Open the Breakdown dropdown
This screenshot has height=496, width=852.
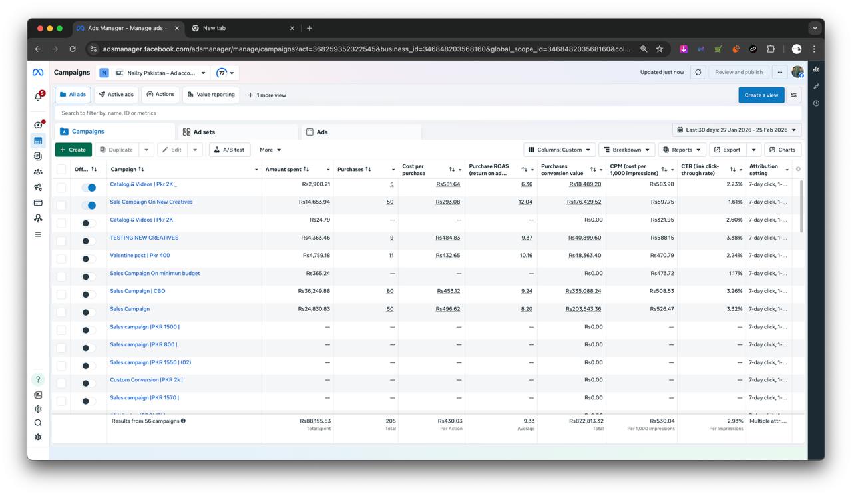click(x=626, y=149)
